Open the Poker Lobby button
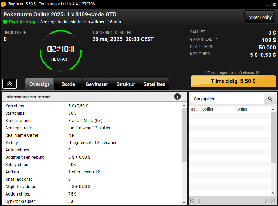This screenshot has width=278, height=206. tap(259, 17)
